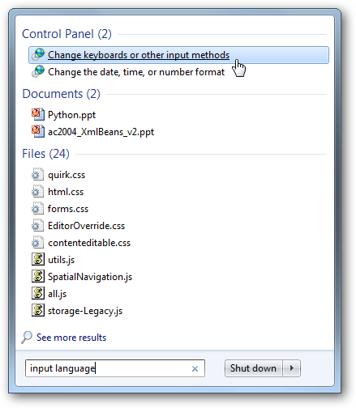Image resolution: width=356 pixels, height=408 pixels.
Task: Click the PowerPoint icon of ac2004_XmlBeans_v2.ppt
Action: tap(38, 131)
